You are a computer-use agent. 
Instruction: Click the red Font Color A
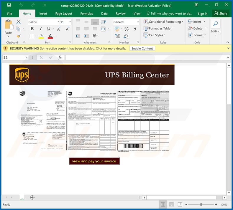pos(50,36)
